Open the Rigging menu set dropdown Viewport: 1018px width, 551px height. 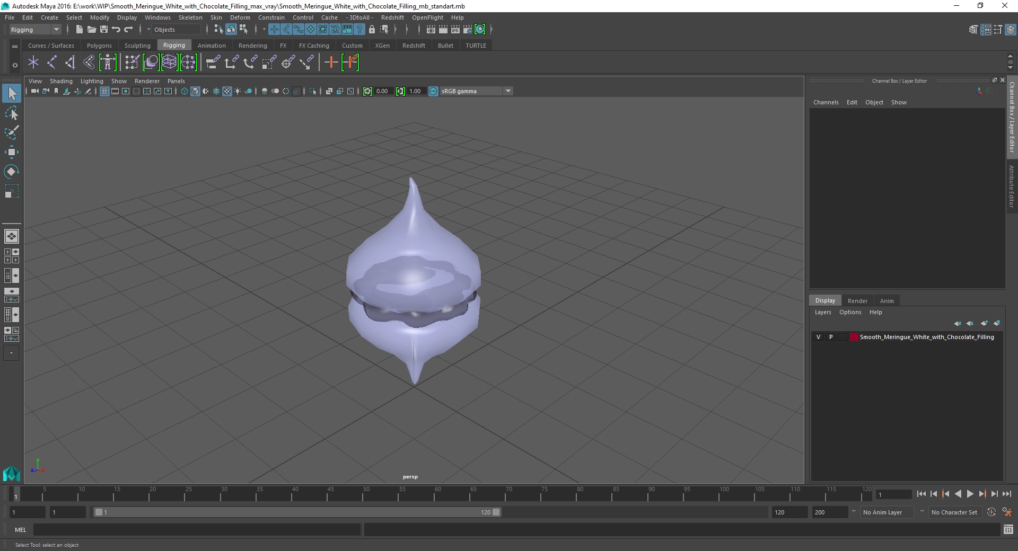point(35,30)
